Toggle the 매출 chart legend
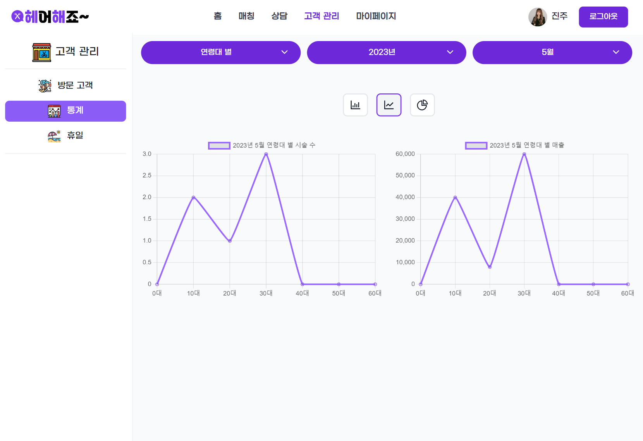 pos(476,145)
